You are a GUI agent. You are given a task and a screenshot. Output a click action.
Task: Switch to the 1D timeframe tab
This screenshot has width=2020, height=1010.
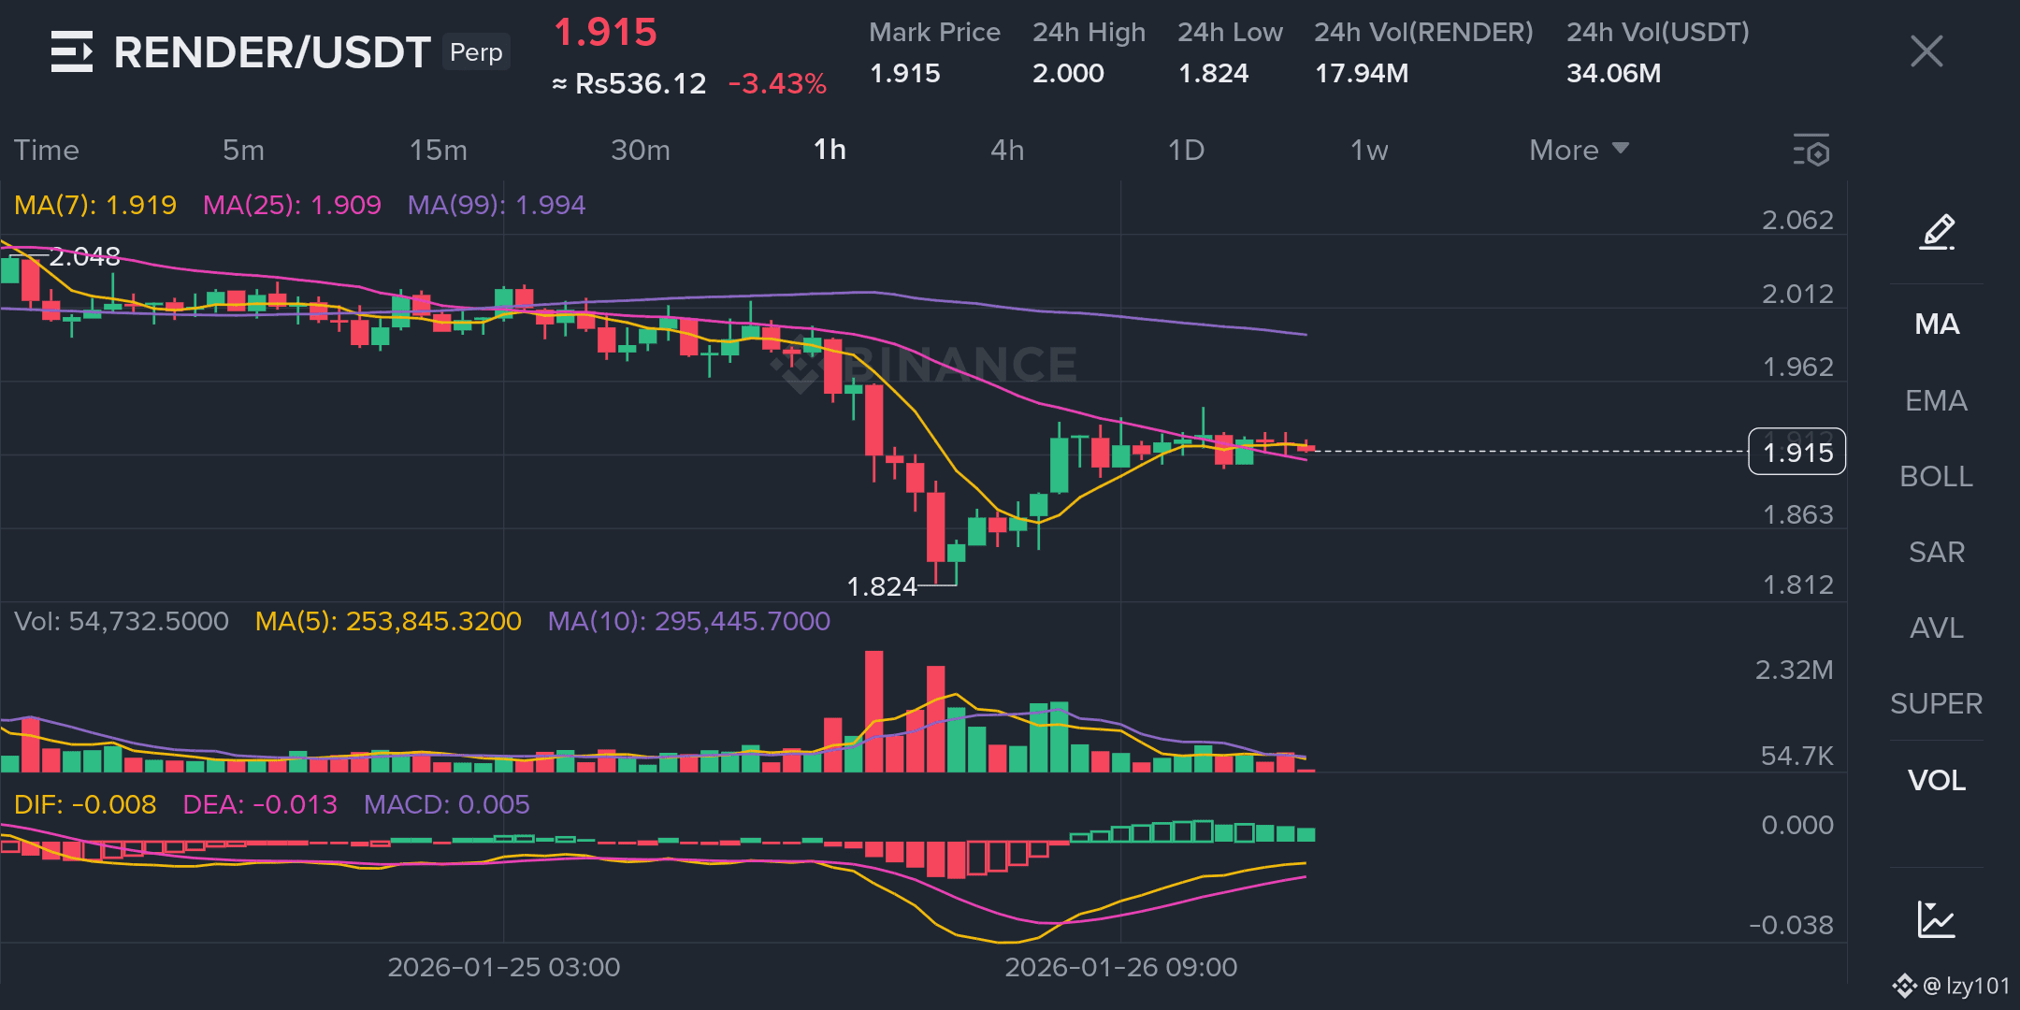click(1185, 150)
